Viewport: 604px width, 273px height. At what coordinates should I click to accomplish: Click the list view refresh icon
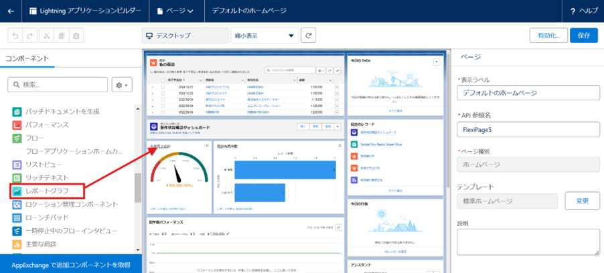pos(329,70)
